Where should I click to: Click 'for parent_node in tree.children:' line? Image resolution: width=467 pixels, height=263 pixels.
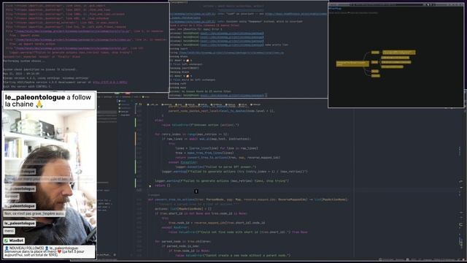[x=183, y=241]
